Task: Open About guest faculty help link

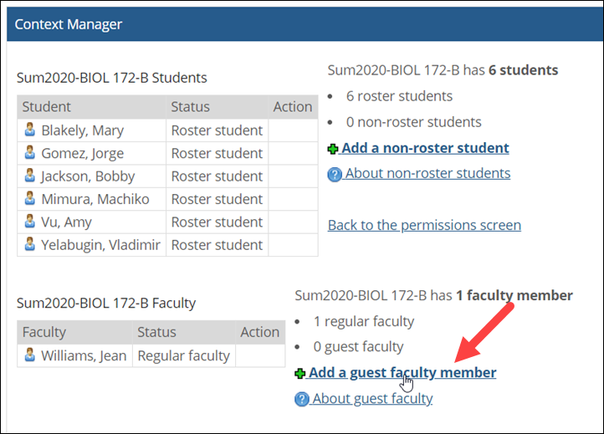Action: (372, 398)
